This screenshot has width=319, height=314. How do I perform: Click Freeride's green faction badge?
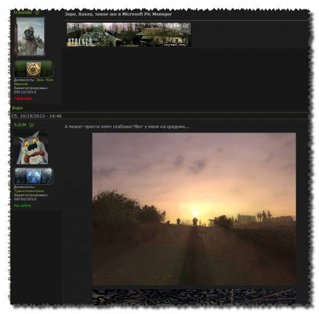point(33,69)
